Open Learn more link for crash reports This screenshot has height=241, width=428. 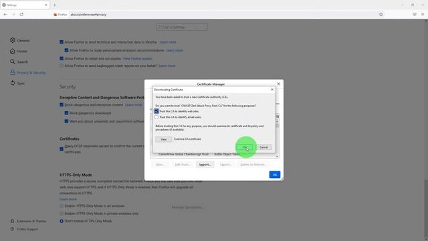coord(167,66)
